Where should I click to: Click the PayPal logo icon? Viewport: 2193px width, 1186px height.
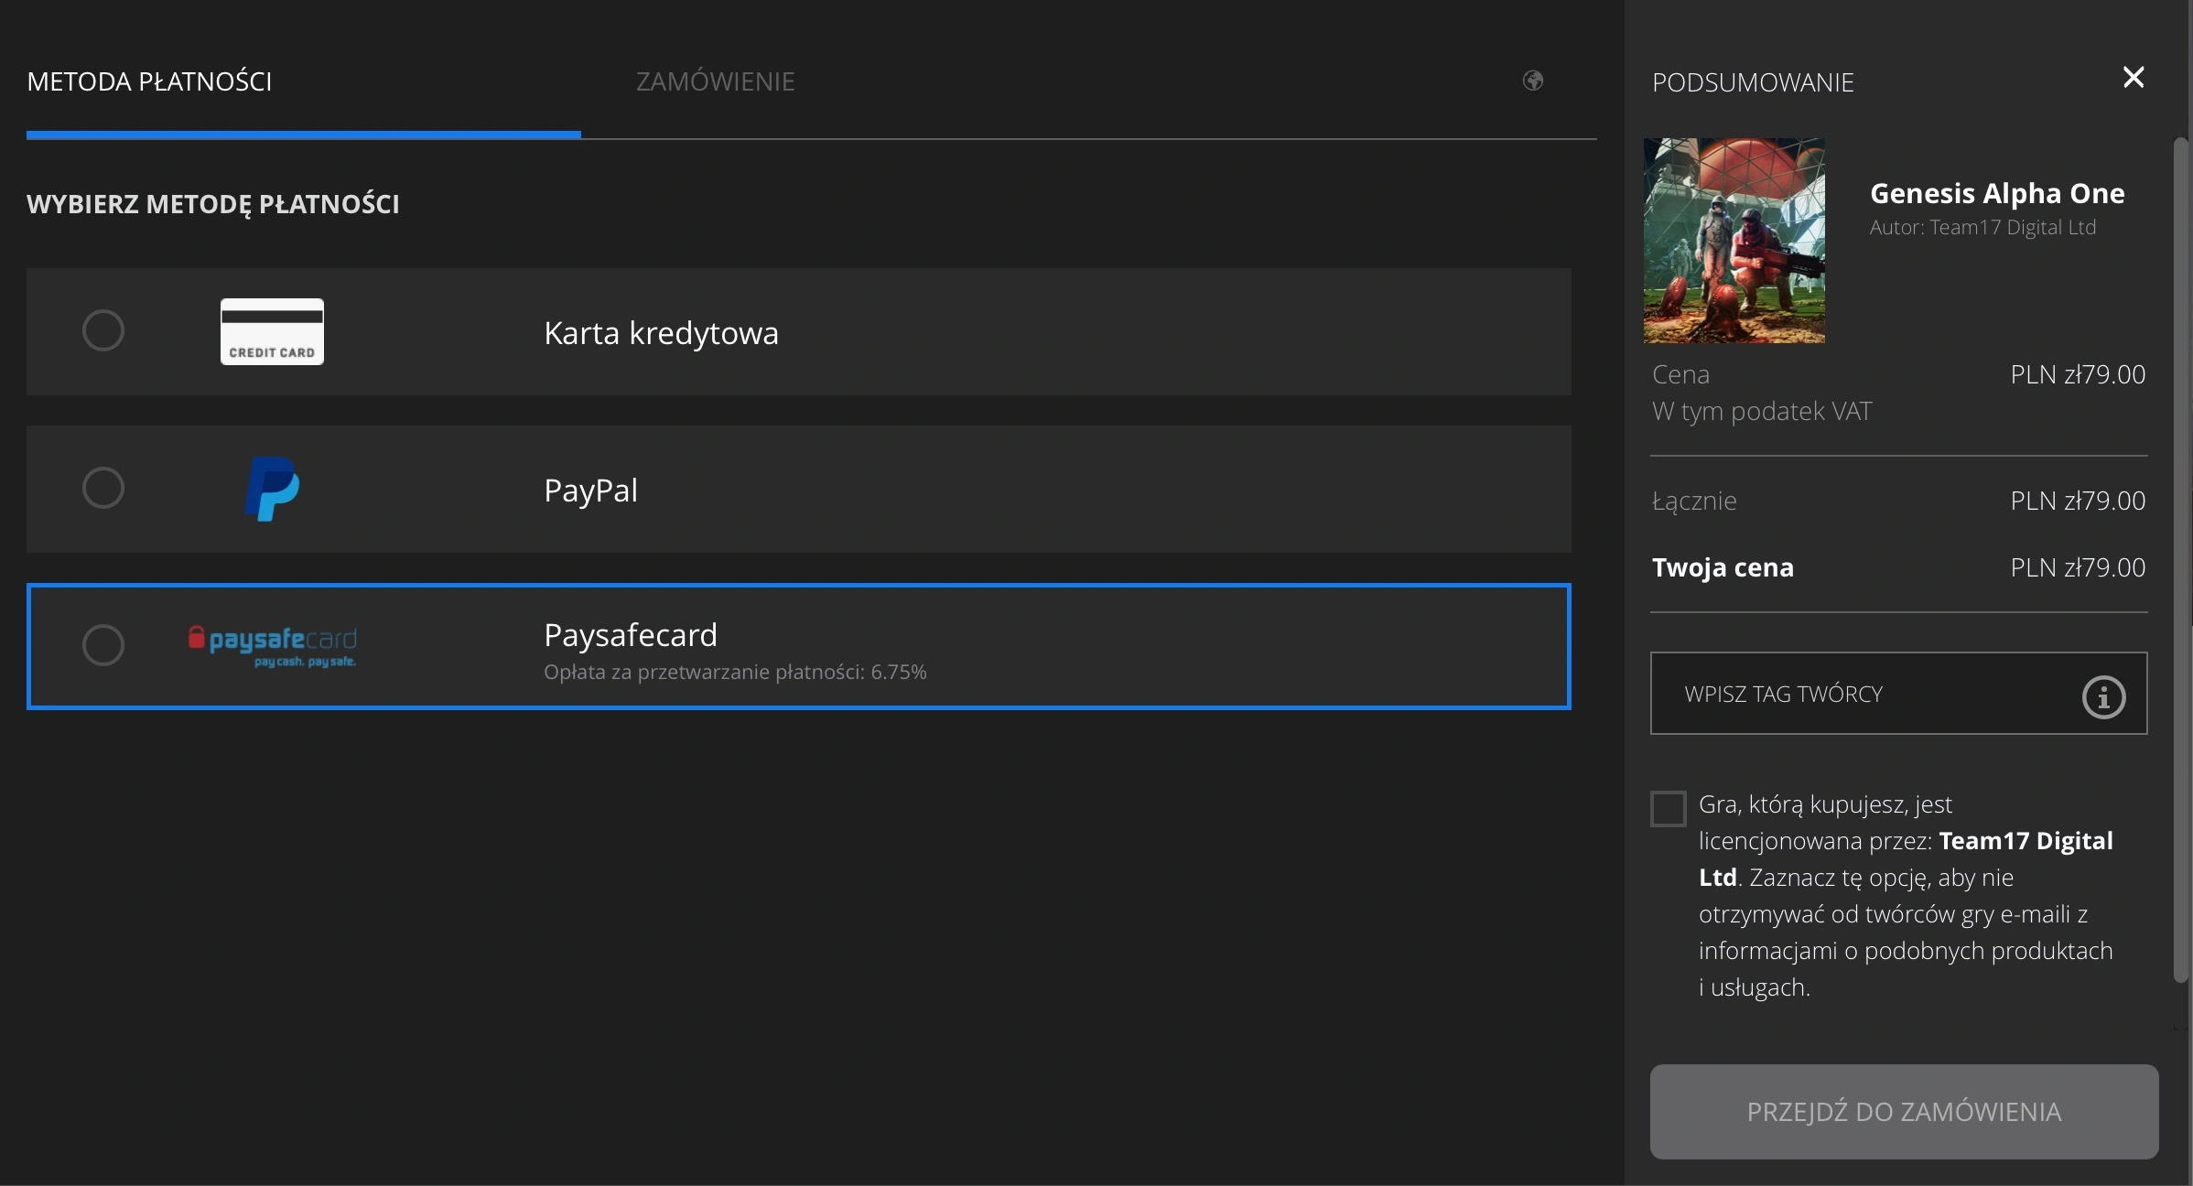click(x=272, y=489)
